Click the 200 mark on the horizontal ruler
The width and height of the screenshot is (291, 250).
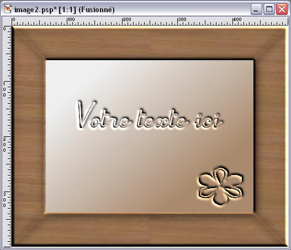[127, 19]
